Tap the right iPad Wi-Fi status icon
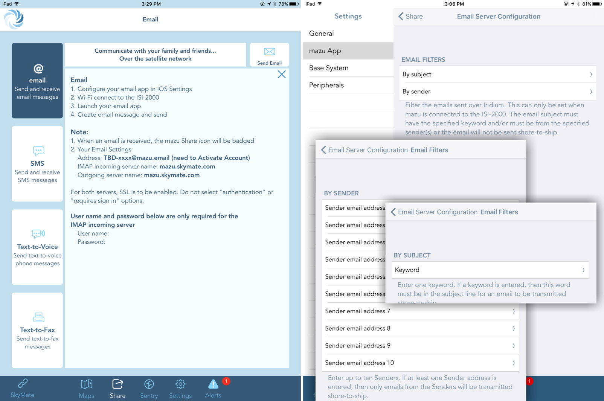This screenshot has width=604, height=401. pos(320,4)
